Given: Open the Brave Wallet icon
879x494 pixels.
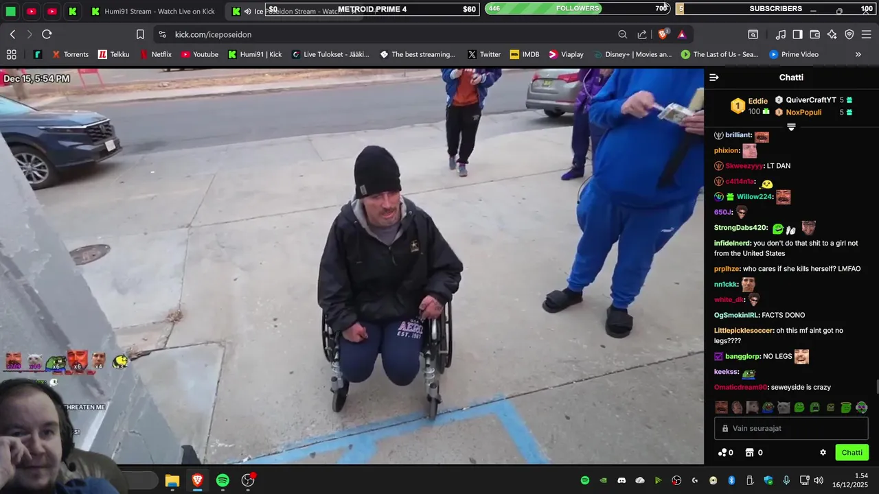Looking at the screenshot, I should point(814,34).
